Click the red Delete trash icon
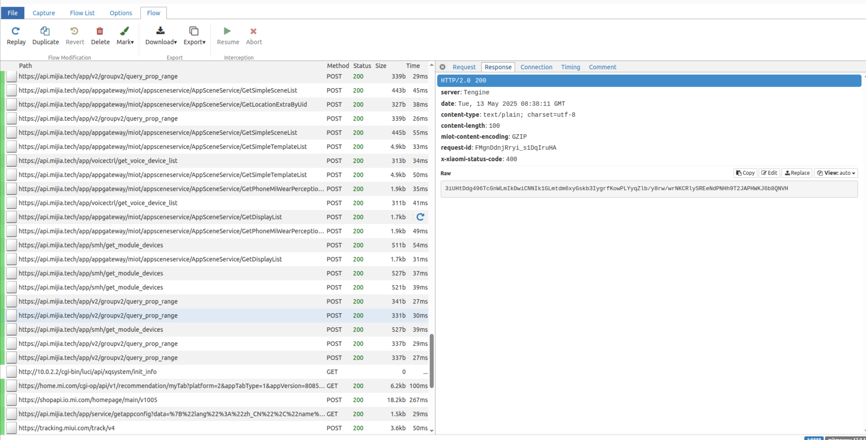This screenshot has height=440, width=866. [x=100, y=31]
